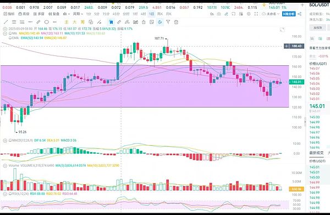
Task: Click the share icon beside K线分析
Action: (x=300, y=14)
